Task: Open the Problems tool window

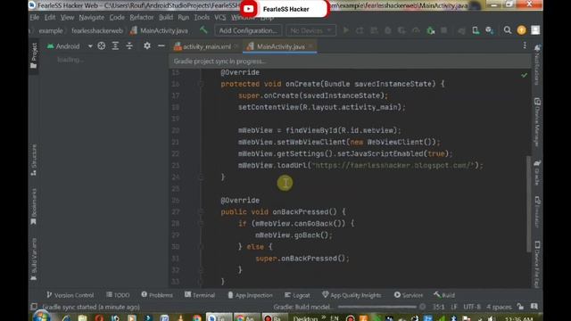Action: (157, 295)
